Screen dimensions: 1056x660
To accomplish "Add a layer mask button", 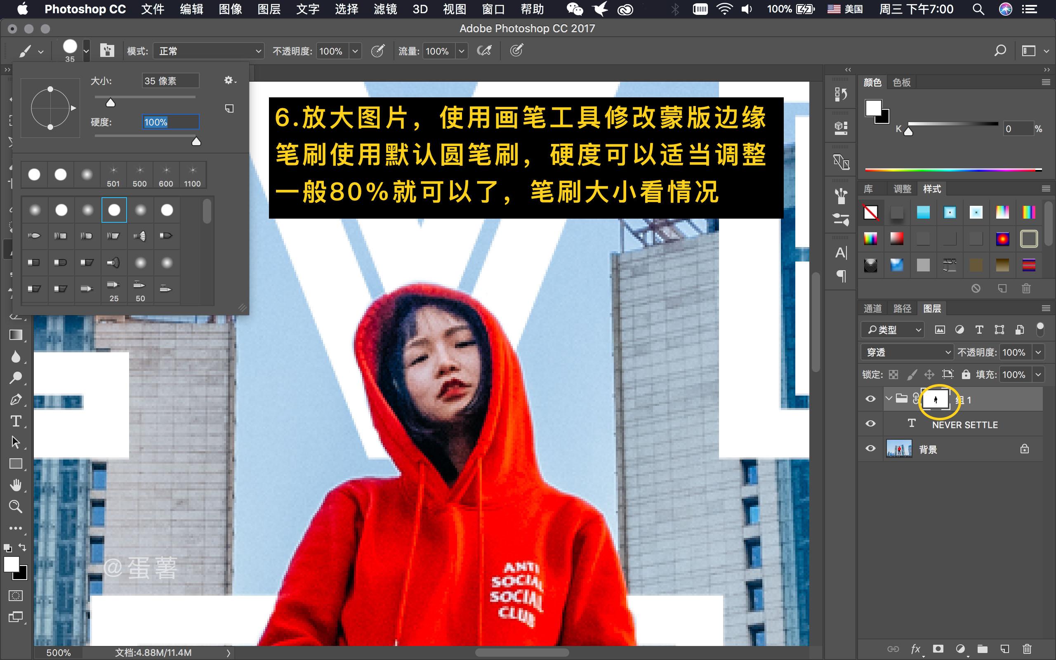I will pos(938,649).
